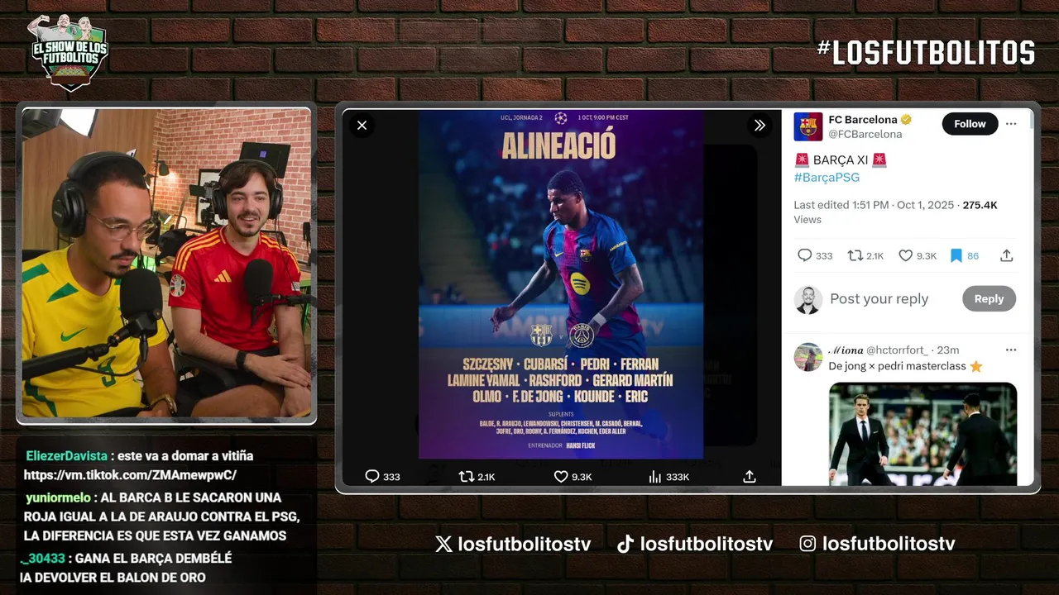Image resolution: width=1059 pixels, height=595 pixels.
Task: Like the post via sidebar heart icon
Action: 905,255
